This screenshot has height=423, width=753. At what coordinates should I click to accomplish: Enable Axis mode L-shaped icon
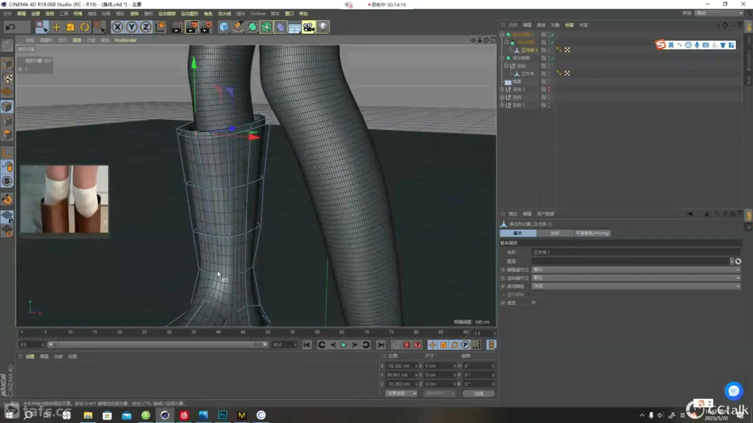pyautogui.click(x=7, y=152)
